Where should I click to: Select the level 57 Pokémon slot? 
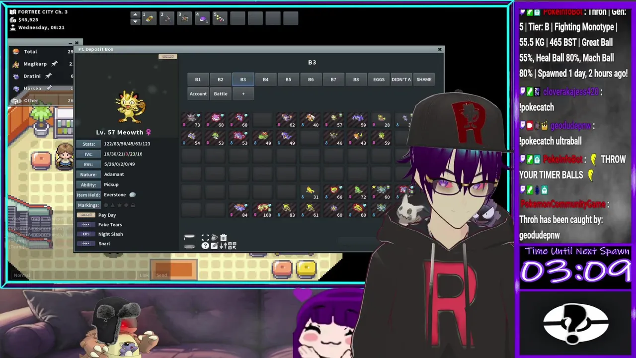pos(334,120)
